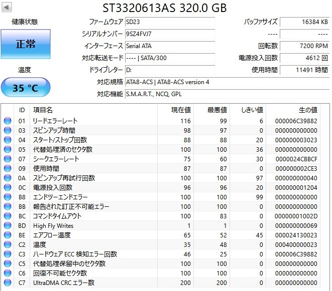The height and width of the screenshot is (291, 332).
Task: Select the 代替処理保留中のセクタ数 attribute name
Action: coord(69,263)
